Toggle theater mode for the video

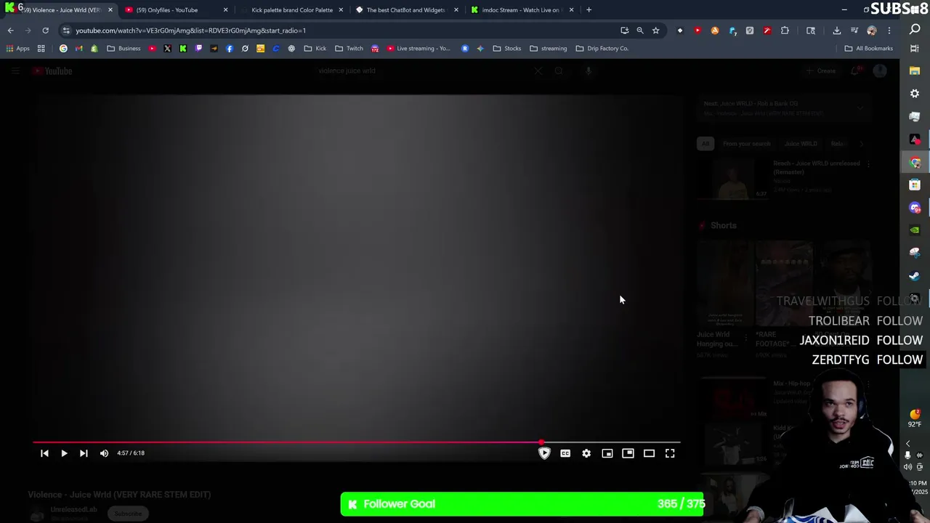(x=650, y=453)
